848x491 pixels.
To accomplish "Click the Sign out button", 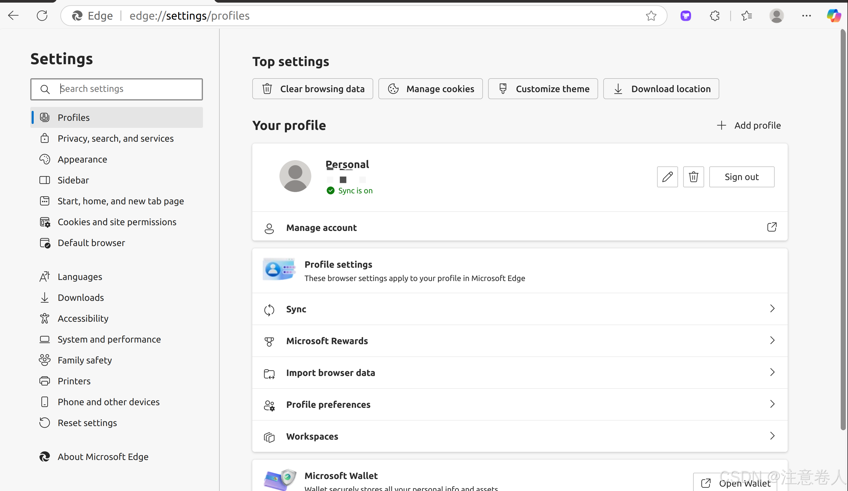I will point(741,177).
